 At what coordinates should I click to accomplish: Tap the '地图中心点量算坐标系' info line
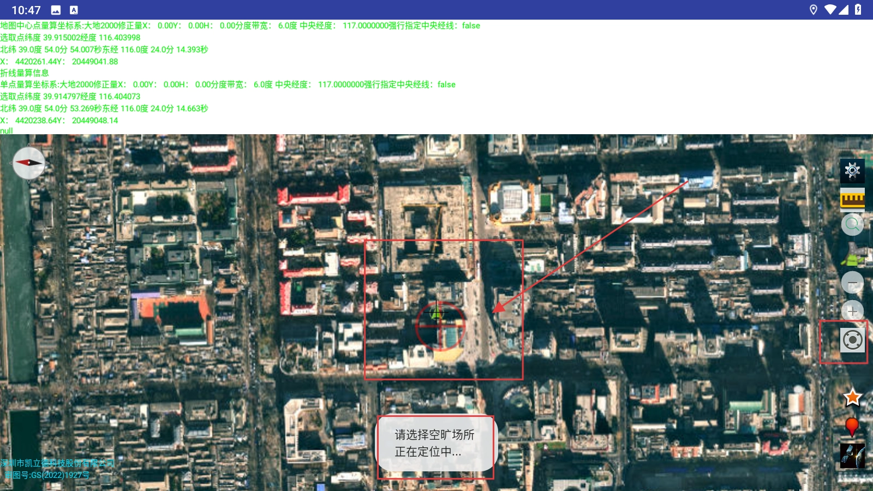[x=240, y=26]
